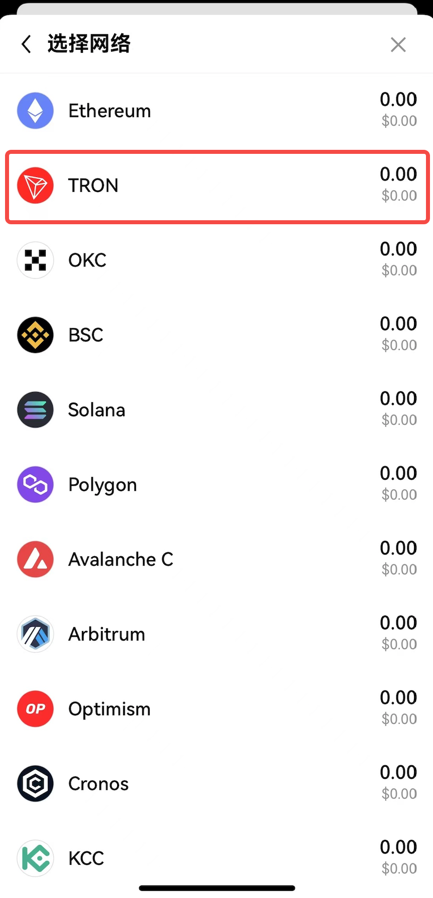Tap the Solana logo icon
Viewport: 433px width, 898px height.
point(35,410)
